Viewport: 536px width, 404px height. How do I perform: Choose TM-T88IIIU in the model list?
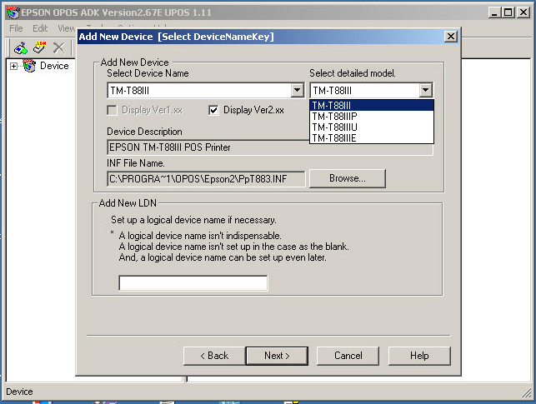coord(372,127)
